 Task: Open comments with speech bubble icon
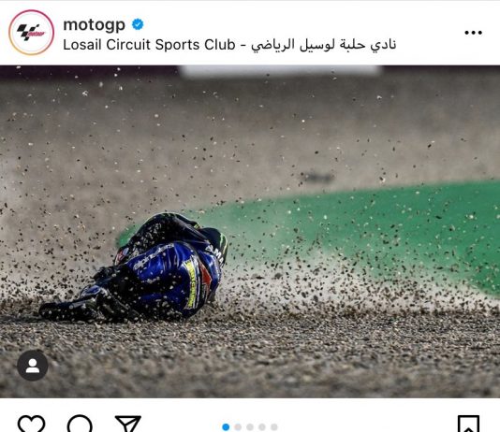pos(80,424)
